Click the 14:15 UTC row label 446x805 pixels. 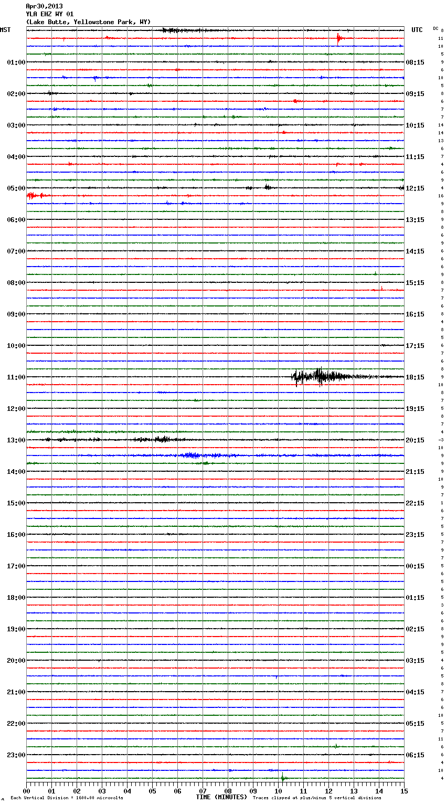(415, 251)
